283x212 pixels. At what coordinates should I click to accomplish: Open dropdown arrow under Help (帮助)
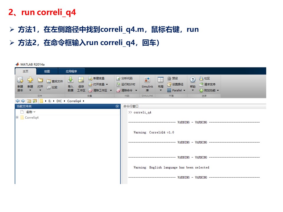pos(193,90)
